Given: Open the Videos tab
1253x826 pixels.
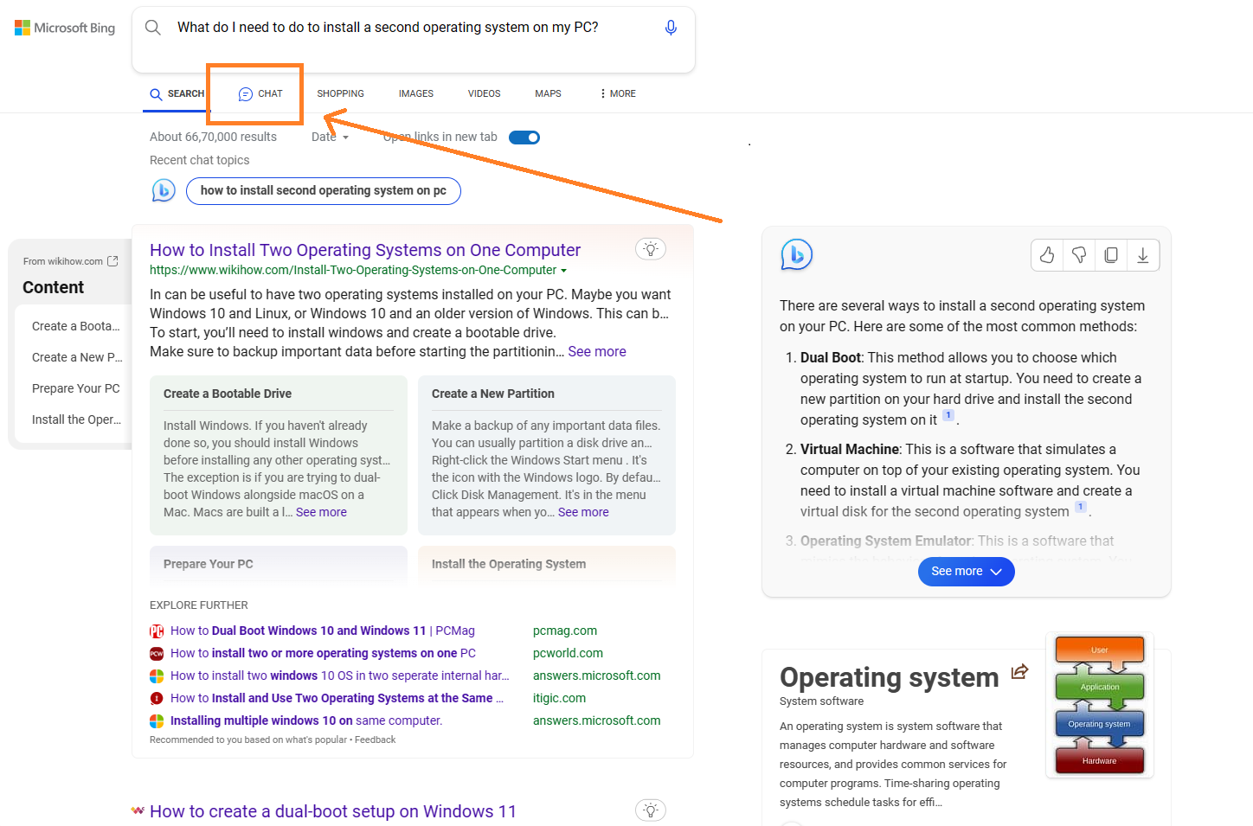Looking at the screenshot, I should click(484, 93).
